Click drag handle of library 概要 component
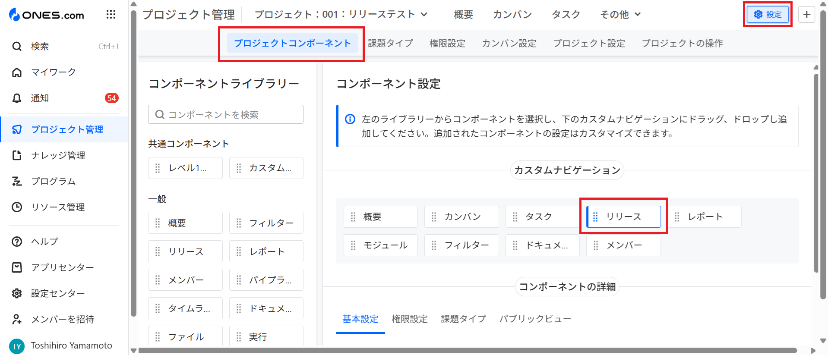The height and width of the screenshot is (355, 828). (158, 223)
